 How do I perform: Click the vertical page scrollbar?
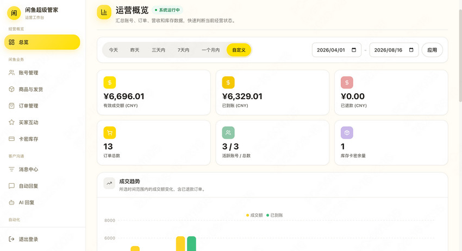coord(460,56)
